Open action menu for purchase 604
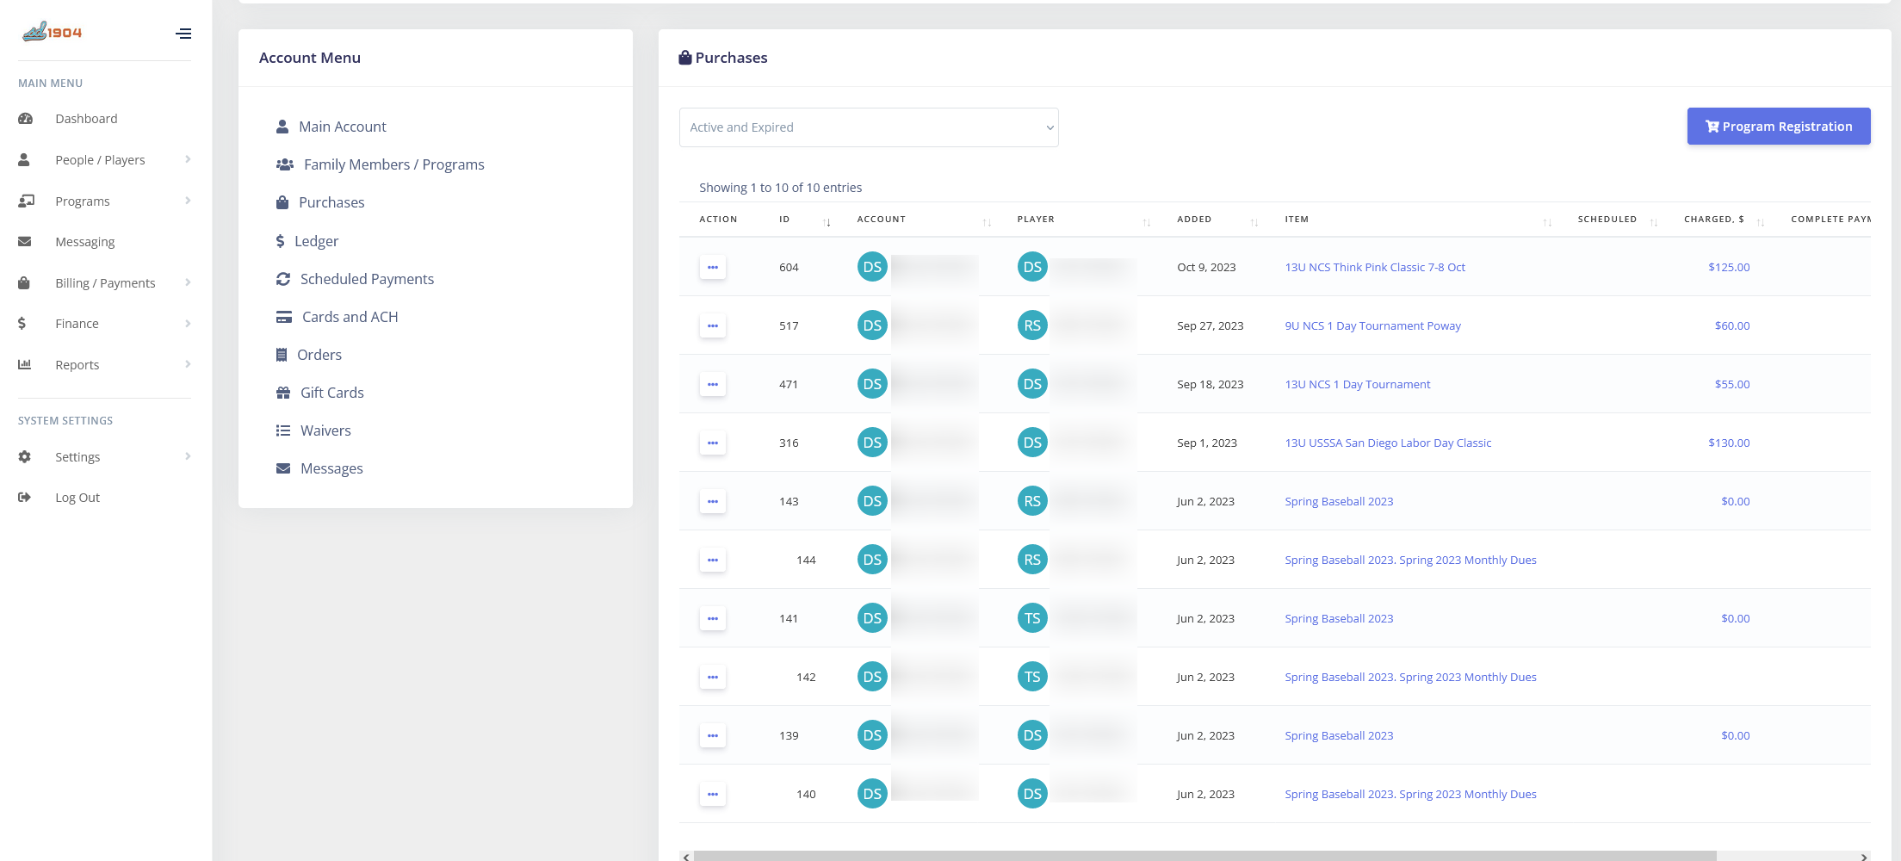 (x=713, y=268)
